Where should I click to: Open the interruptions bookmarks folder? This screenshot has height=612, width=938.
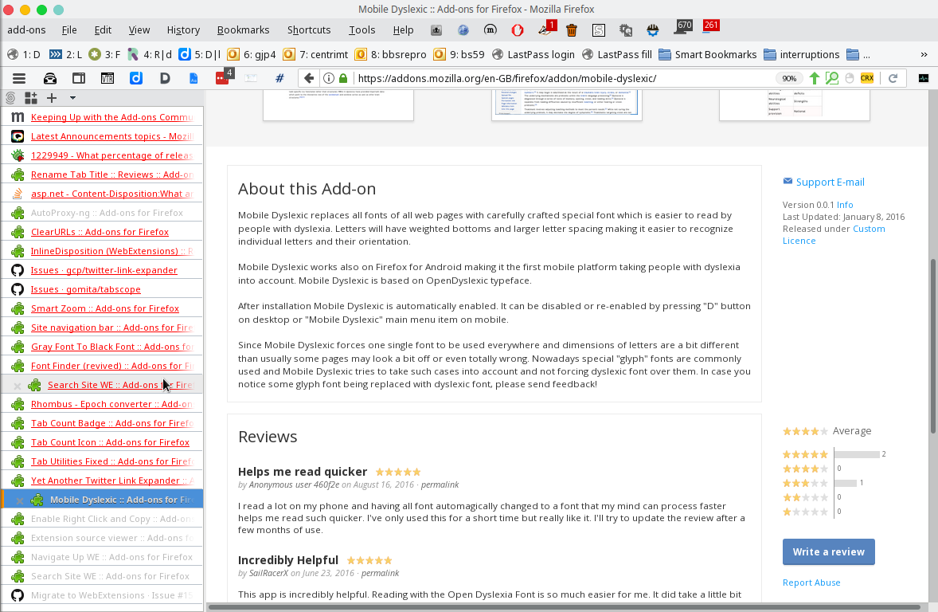tap(802, 54)
